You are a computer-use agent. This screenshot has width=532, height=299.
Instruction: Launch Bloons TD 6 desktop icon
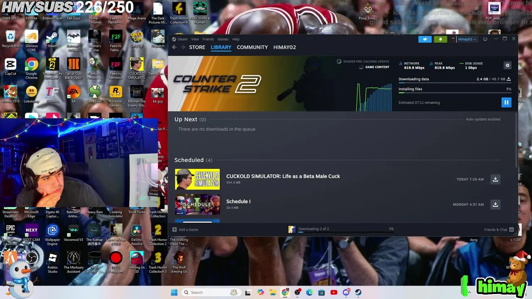click(10, 94)
